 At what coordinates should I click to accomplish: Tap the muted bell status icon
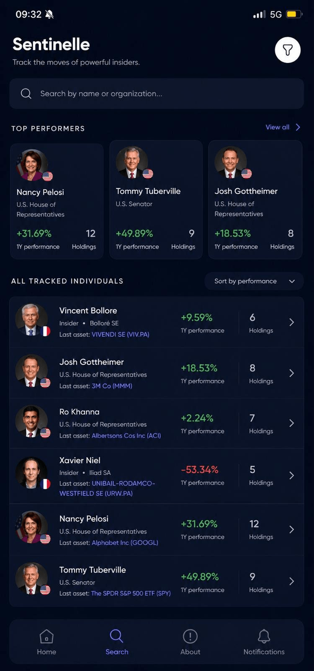pos(49,14)
